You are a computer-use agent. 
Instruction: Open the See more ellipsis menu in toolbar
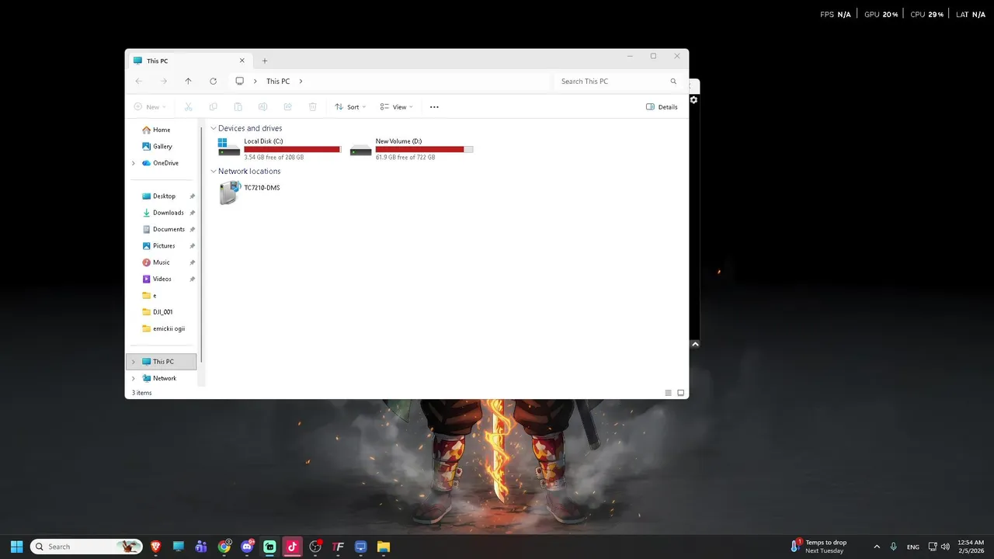pyautogui.click(x=434, y=107)
